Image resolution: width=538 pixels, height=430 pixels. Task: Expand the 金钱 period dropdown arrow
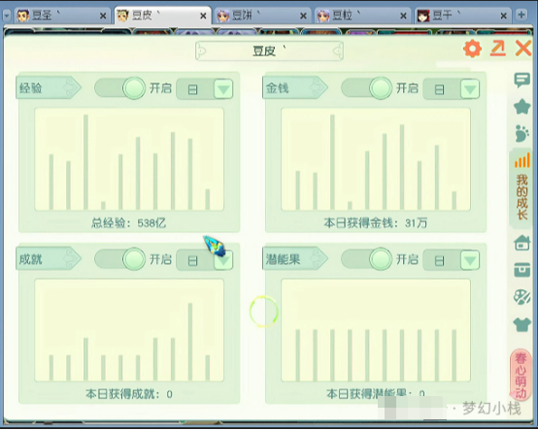(470, 89)
